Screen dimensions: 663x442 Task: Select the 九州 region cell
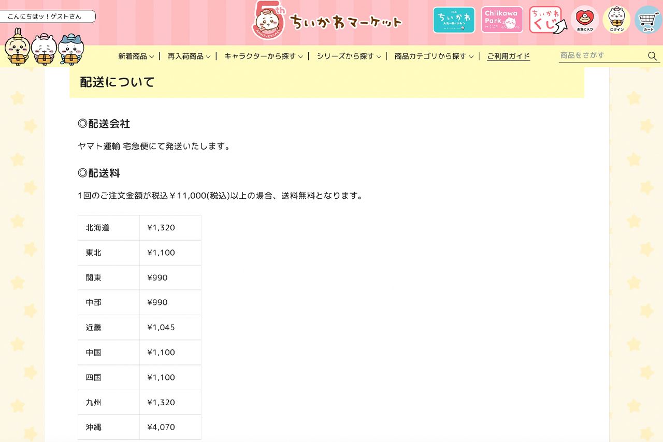click(109, 402)
